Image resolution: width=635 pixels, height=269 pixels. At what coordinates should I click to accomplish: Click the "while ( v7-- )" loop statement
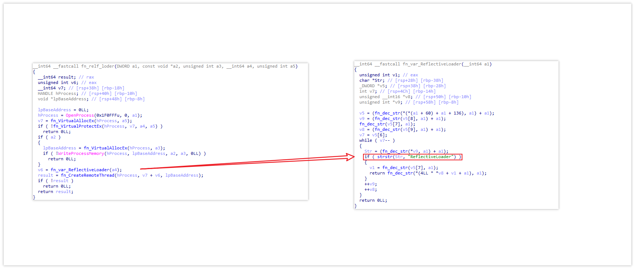377,140
